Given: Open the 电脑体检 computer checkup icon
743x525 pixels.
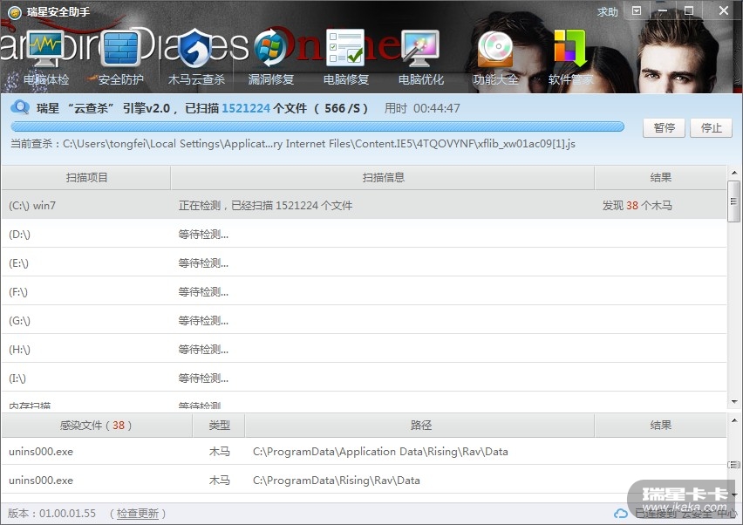Looking at the screenshot, I should [45, 50].
